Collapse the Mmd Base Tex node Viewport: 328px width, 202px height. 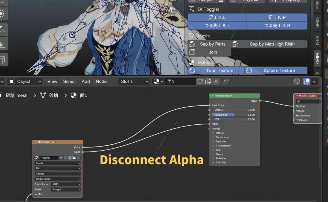[35, 142]
